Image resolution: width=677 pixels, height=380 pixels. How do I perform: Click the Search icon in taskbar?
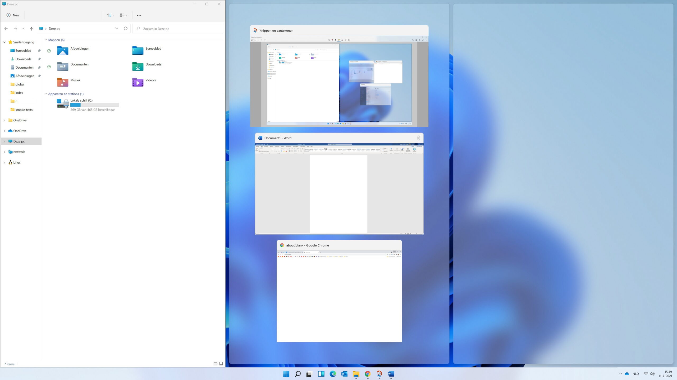298,374
